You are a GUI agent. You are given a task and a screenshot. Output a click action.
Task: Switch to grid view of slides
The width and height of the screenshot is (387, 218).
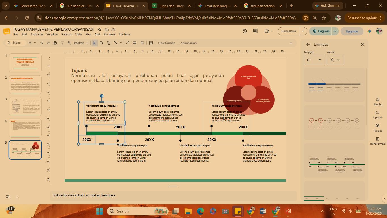pos(8,196)
